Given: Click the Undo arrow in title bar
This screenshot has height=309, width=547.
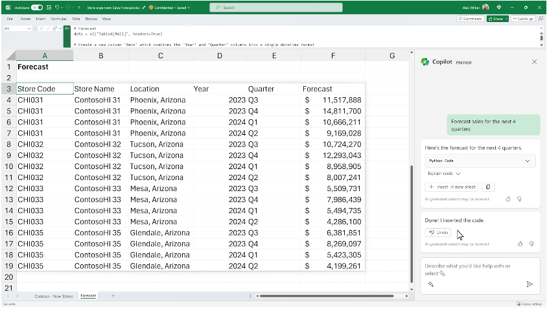Looking at the screenshot, I should 57,7.
